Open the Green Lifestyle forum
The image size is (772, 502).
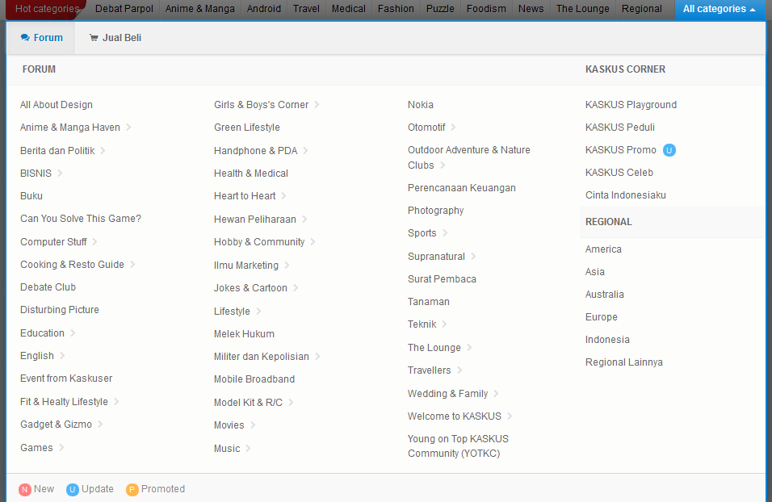(x=246, y=128)
